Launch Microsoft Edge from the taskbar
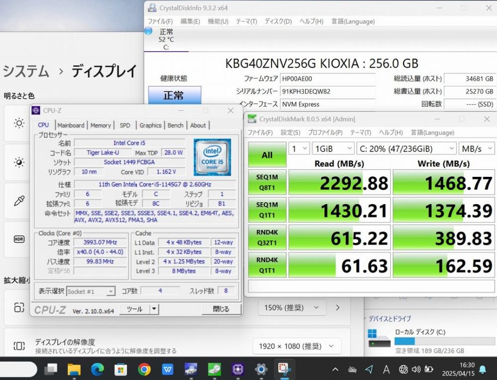Image resolution: width=497 pixels, height=380 pixels. [x=97, y=369]
